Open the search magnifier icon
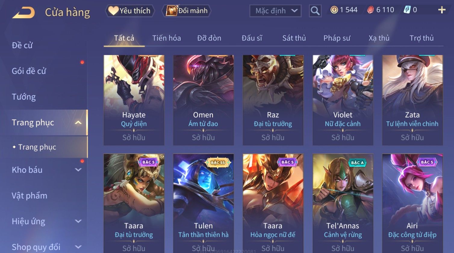This screenshot has height=253, width=454. (315, 11)
